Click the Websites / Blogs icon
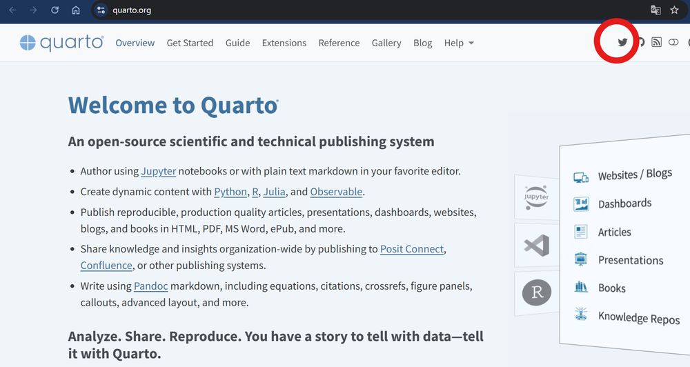Image resolution: width=690 pixels, height=367 pixels. 581,177
